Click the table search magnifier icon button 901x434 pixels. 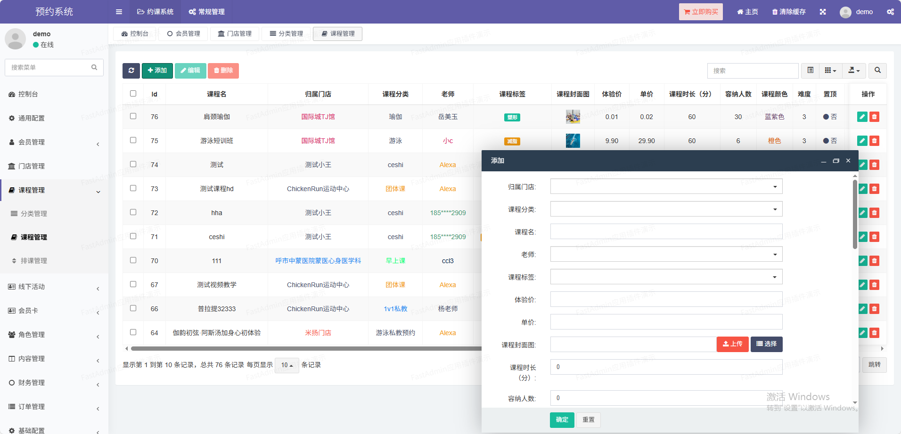coord(877,71)
